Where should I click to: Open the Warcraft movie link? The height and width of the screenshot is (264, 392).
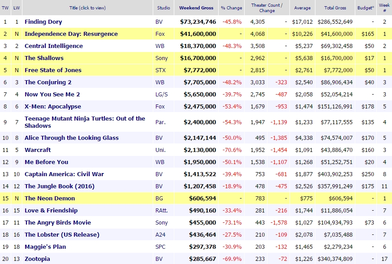[x=38, y=150]
